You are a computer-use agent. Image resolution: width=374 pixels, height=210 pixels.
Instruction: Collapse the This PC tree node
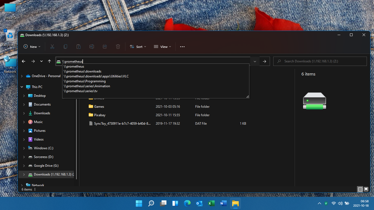coord(22,87)
